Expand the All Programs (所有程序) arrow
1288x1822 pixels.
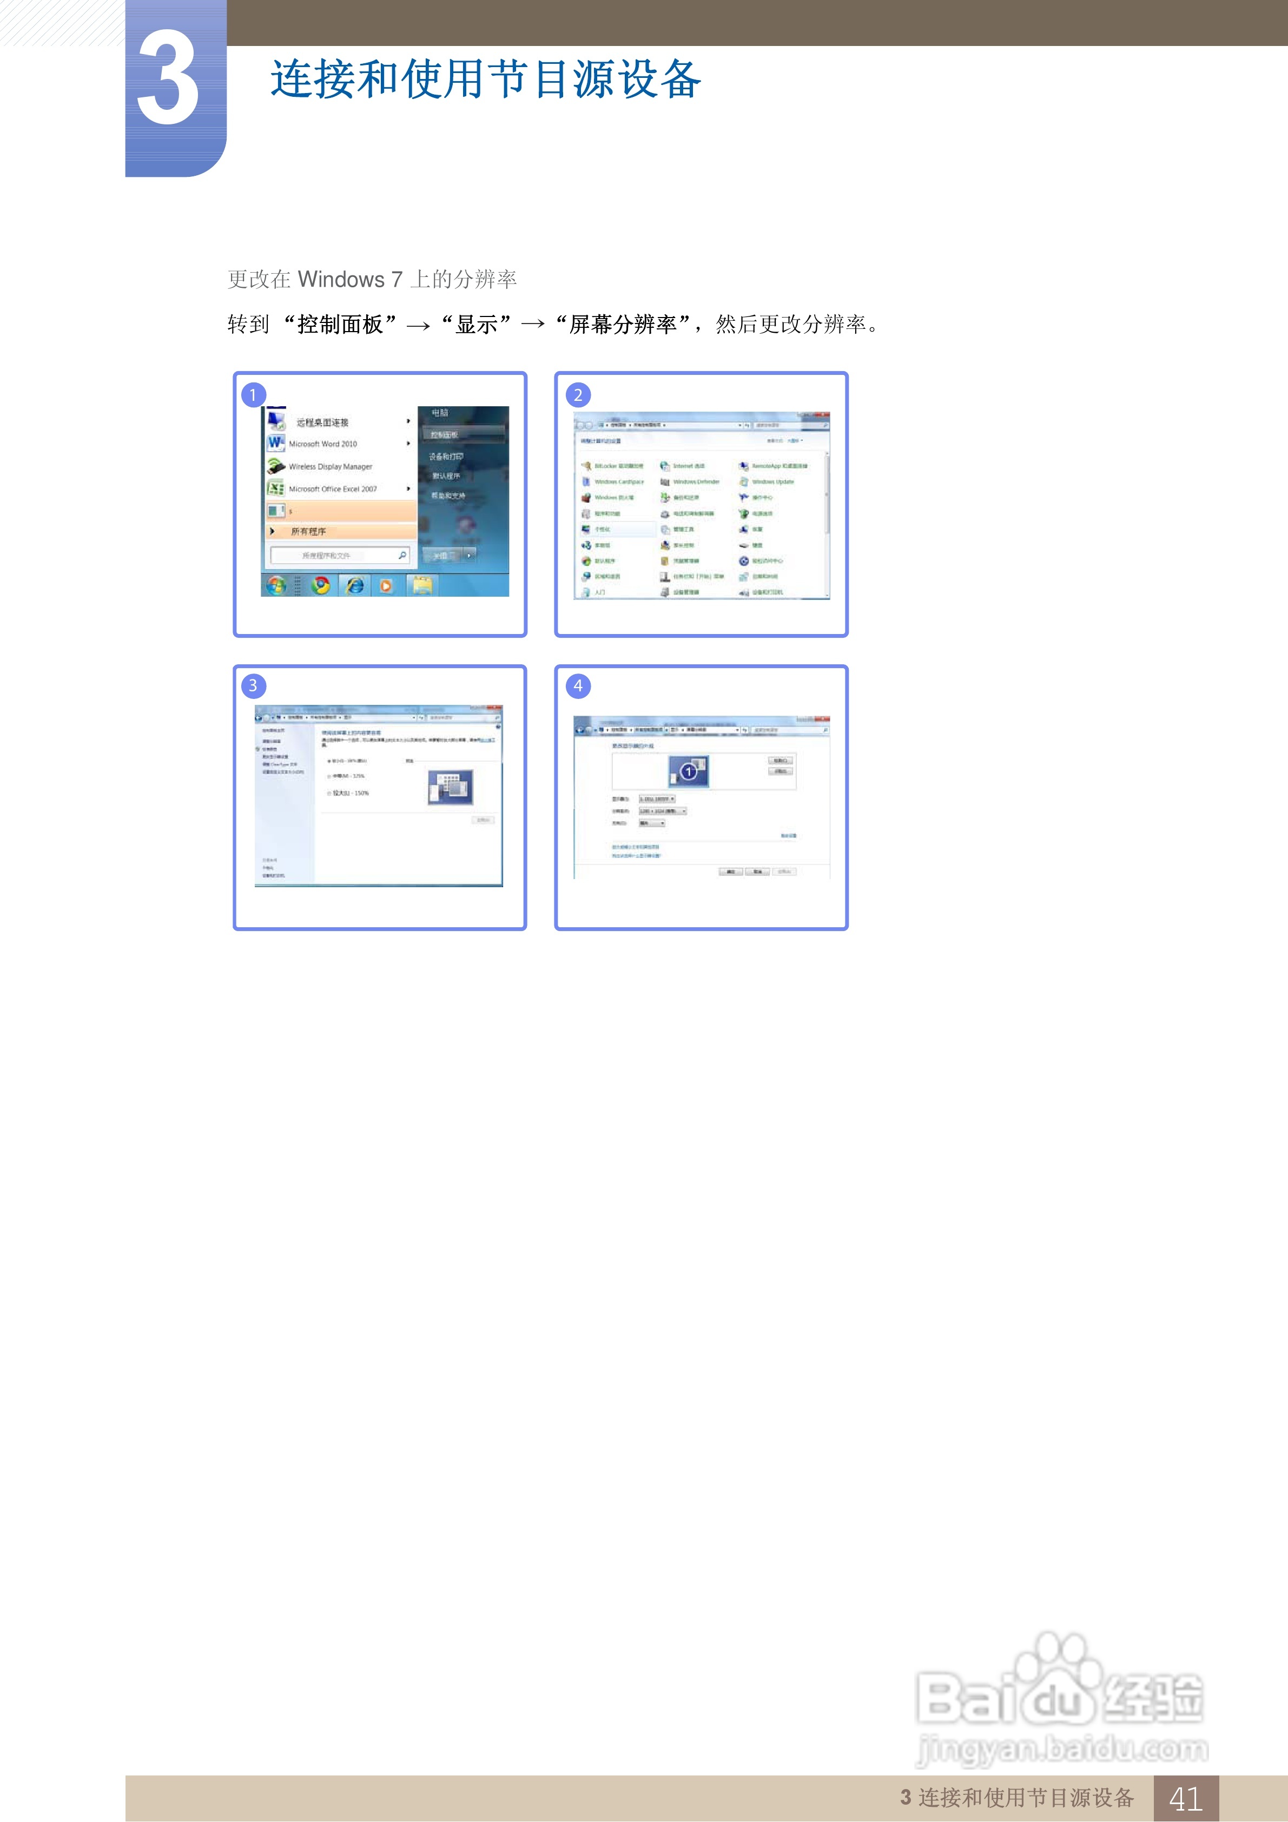tap(272, 531)
